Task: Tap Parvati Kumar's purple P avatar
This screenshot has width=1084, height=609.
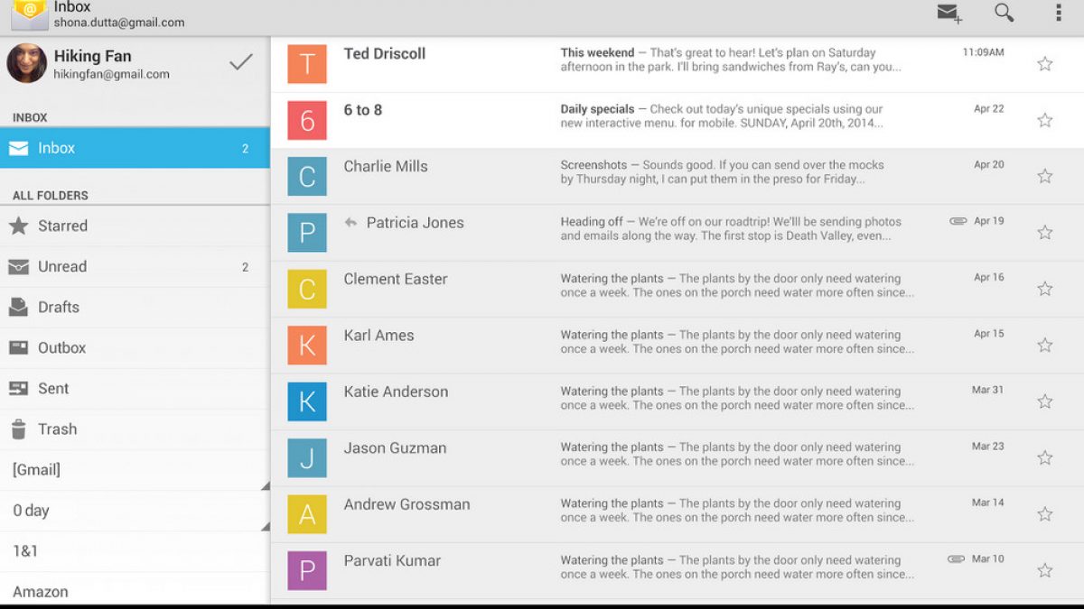Action: point(307,570)
